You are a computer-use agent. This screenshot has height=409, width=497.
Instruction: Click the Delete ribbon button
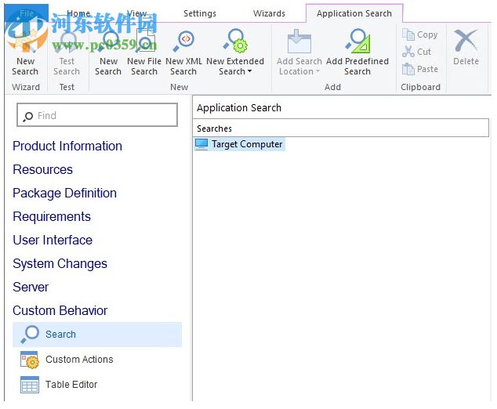click(x=466, y=48)
